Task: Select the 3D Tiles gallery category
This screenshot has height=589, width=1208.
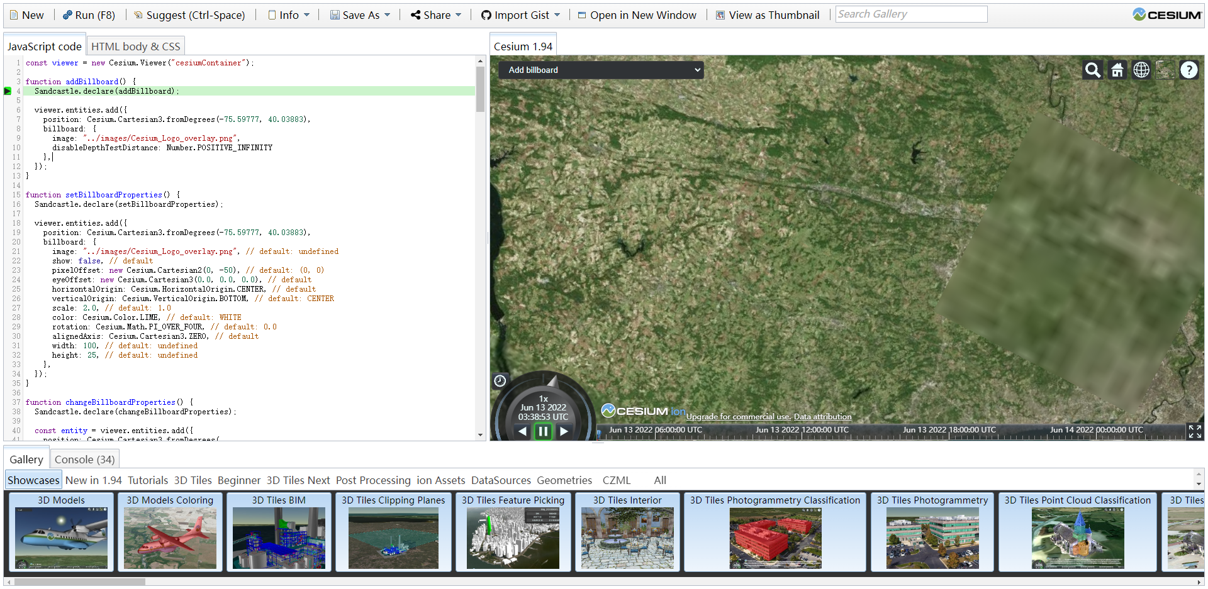Action: coord(193,480)
